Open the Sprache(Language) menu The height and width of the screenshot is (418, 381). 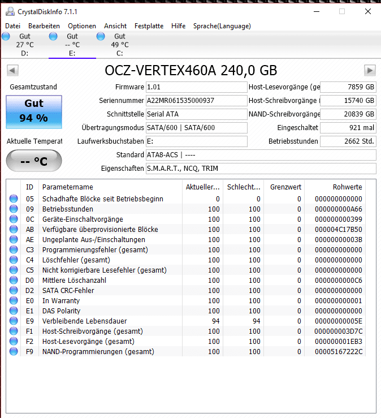click(222, 26)
